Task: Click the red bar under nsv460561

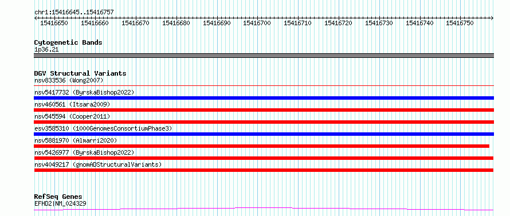Action: 264,110
